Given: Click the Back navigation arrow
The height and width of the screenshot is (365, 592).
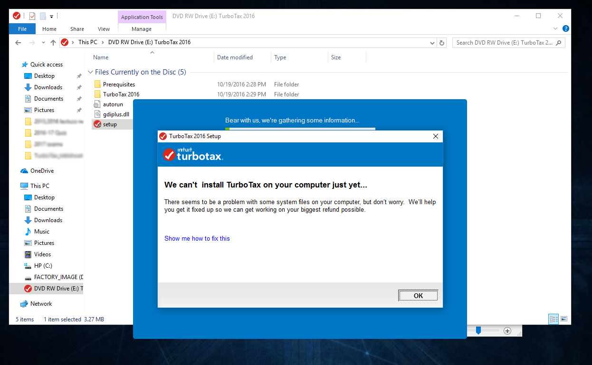Looking at the screenshot, I should 18,42.
